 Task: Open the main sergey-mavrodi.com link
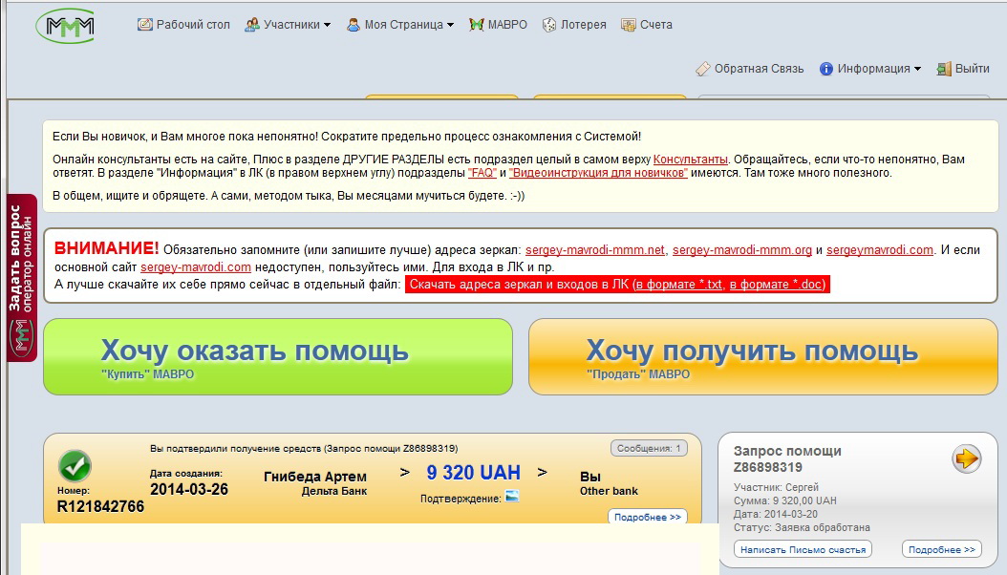195,267
